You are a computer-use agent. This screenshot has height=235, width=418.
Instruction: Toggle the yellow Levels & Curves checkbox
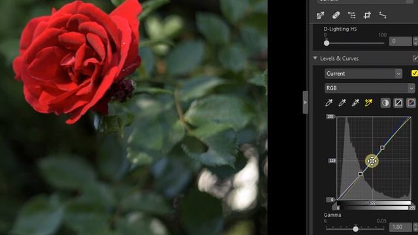[414, 73]
